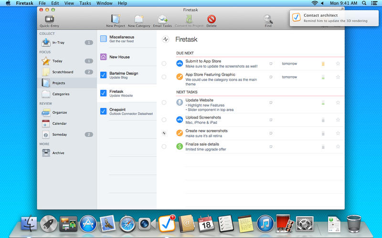
Task: Toggle the Finalize sale details task circle
Action: 164,147
